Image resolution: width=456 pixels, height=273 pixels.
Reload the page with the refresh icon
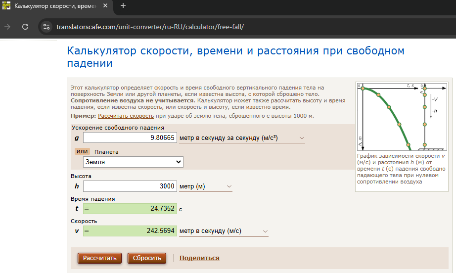point(25,27)
